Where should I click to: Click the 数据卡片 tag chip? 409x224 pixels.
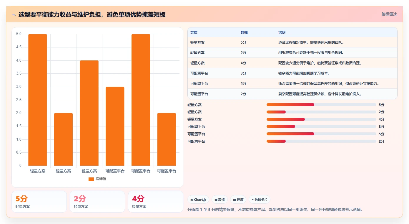(x=260, y=200)
